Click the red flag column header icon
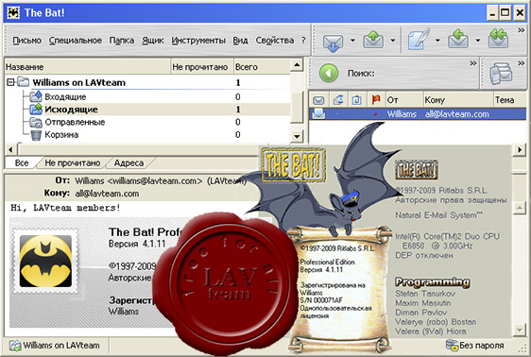Screen dimensions: 531x357 [x=376, y=100]
